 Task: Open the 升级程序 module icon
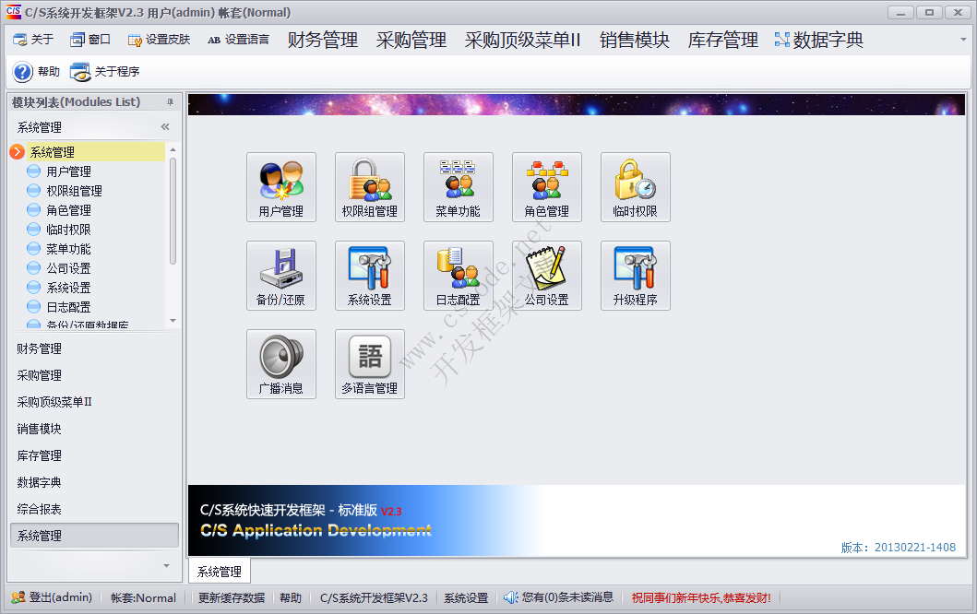(635, 276)
